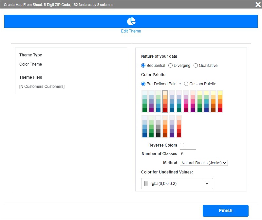Select the pink-magenta sequential palette
This screenshot has width=262, height=220.
(x=185, y=101)
